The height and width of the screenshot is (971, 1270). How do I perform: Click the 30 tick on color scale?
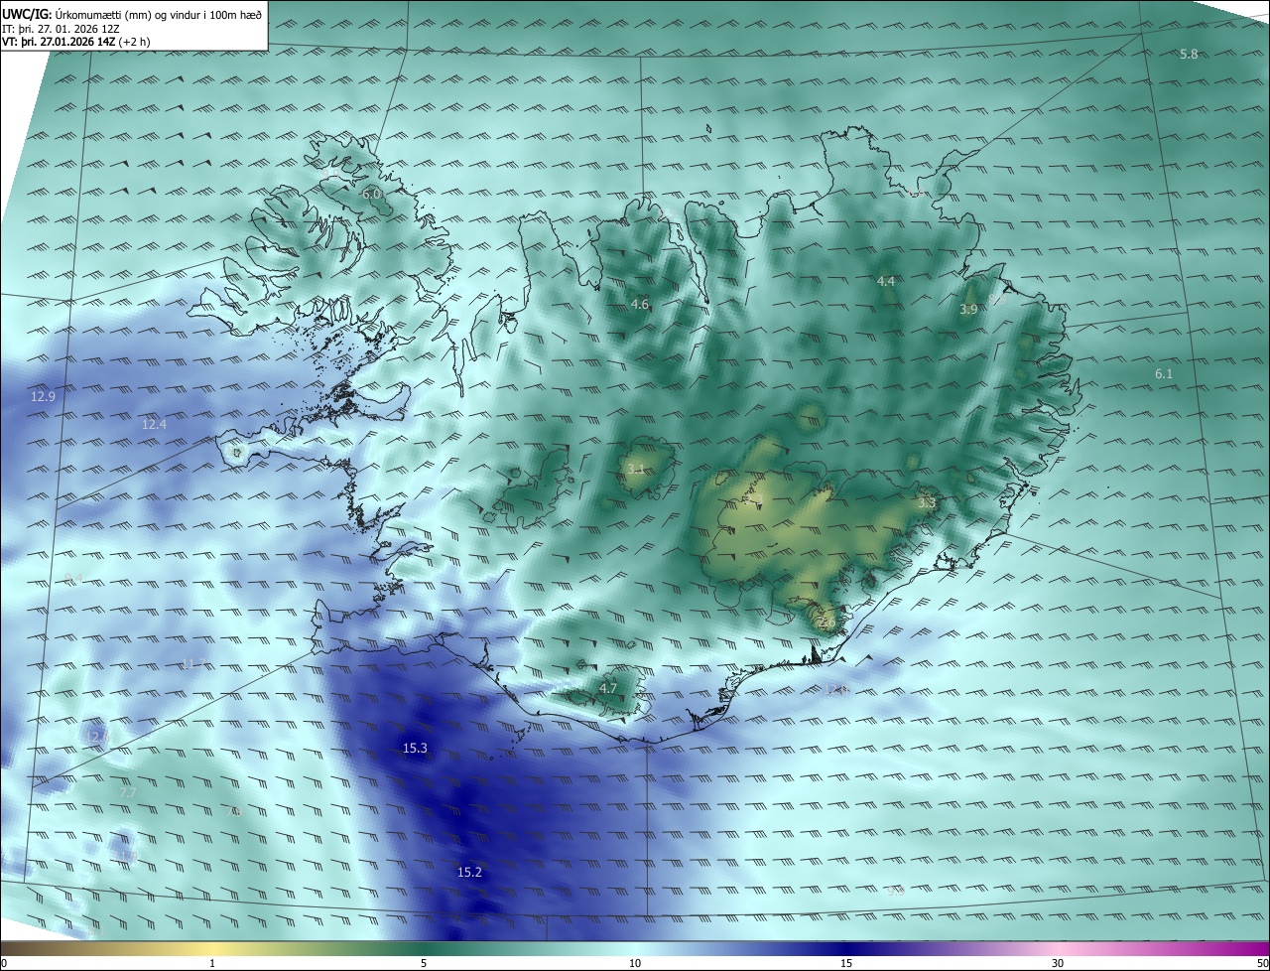(x=1058, y=963)
